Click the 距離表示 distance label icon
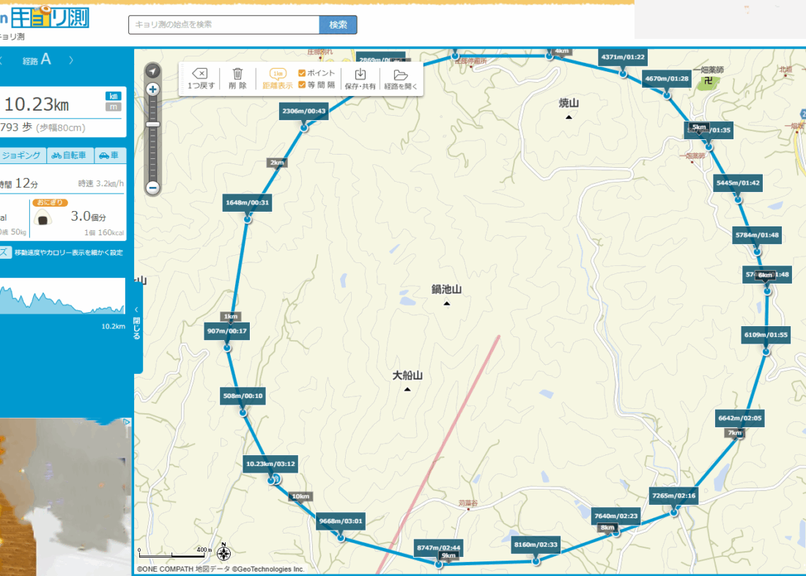The width and height of the screenshot is (806, 576). (278, 73)
